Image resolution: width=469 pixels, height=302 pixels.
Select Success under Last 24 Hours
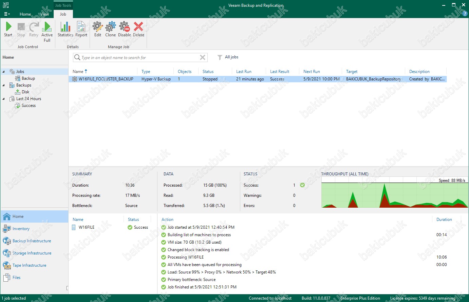coord(29,106)
